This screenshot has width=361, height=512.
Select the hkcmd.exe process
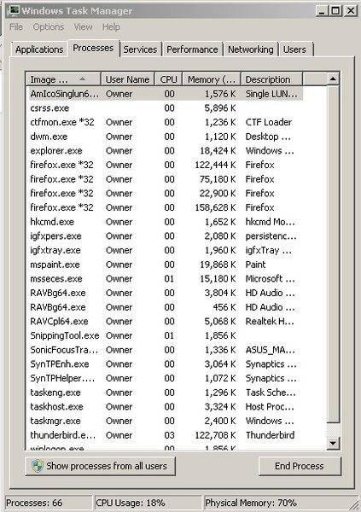(165, 222)
